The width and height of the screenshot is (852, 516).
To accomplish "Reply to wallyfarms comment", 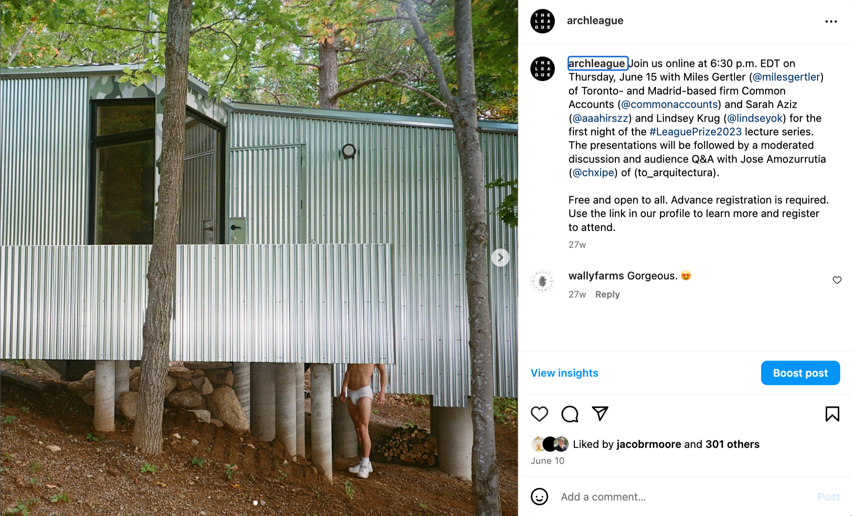I will tap(607, 294).
